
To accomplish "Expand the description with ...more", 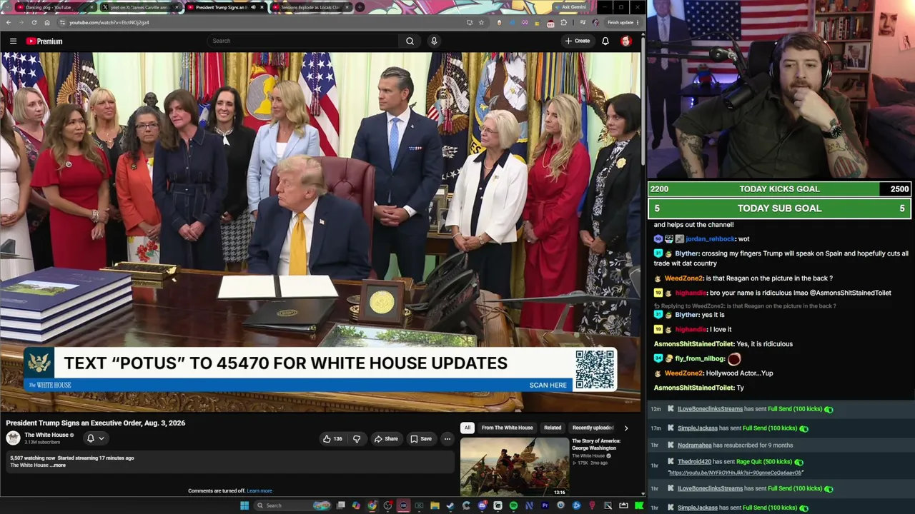I will (59, 465).
